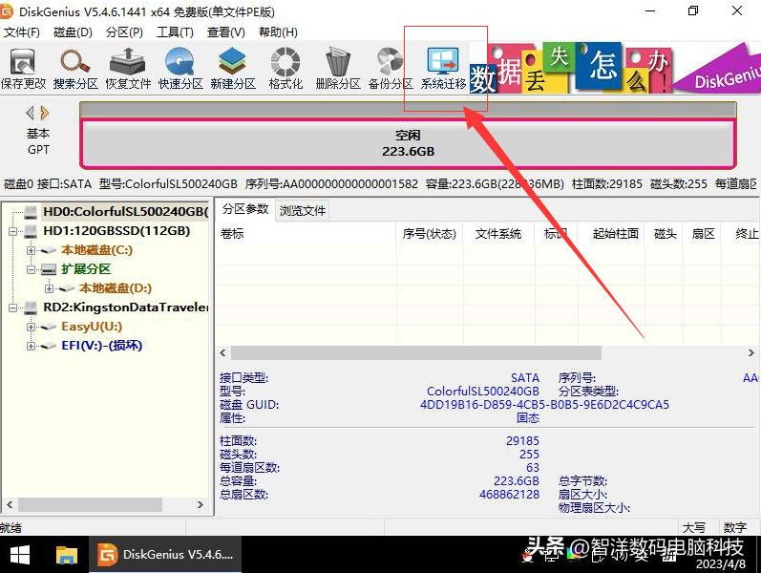Image resolution: width=761 pixels, height=573 pixels.
Task: Click partition table scrollbar left arrow
Action: pyautogui.click(x=222, y=353)
